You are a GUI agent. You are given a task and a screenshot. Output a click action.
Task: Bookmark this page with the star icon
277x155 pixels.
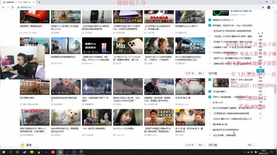click(263, 7)
